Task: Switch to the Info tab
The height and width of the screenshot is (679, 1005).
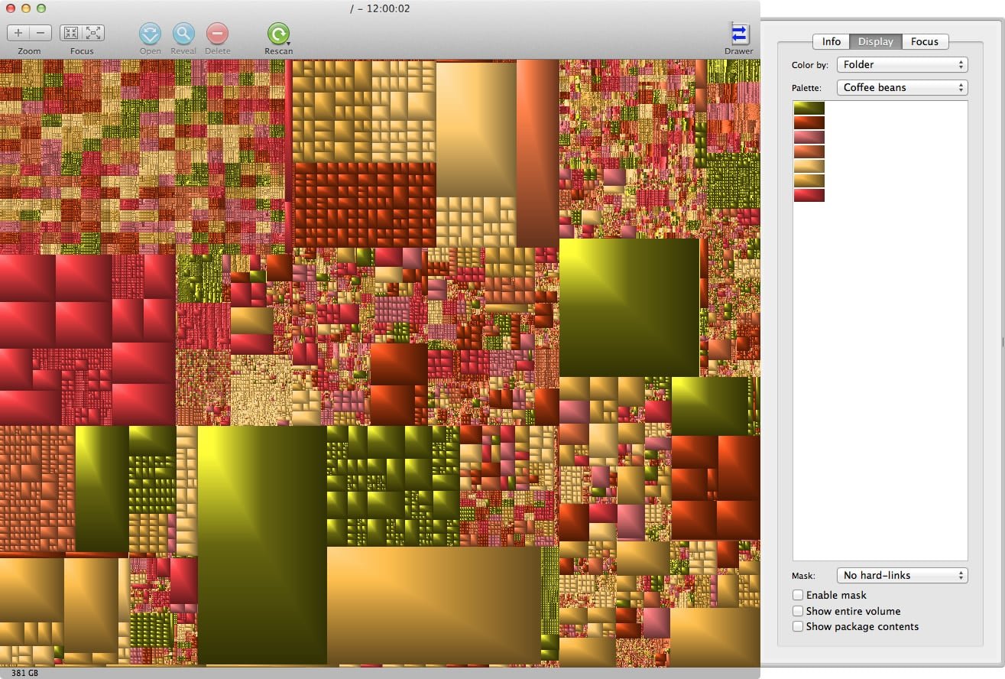Action: (831, 41)
